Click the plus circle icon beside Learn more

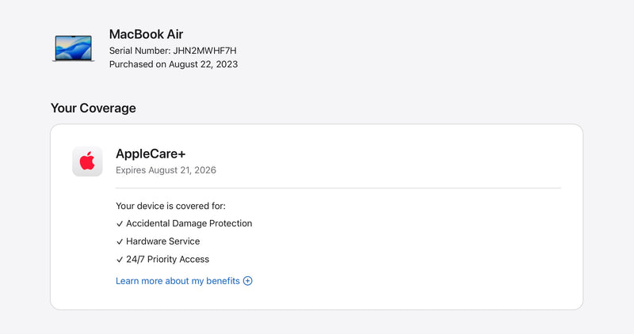[x=248, y=281]
